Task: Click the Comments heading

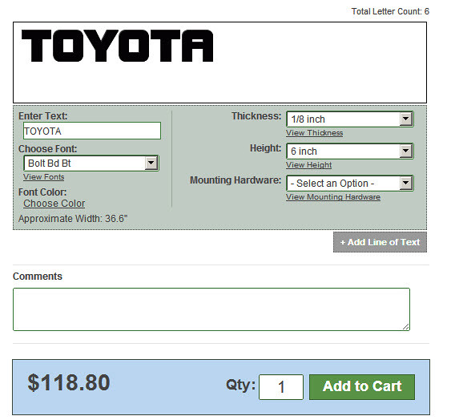Action: click(38, 276)
